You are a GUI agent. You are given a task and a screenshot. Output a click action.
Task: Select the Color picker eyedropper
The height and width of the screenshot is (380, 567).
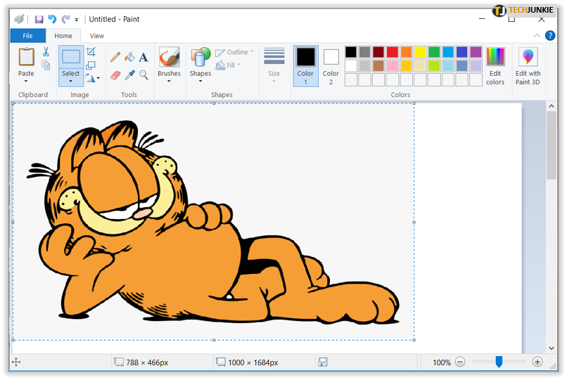(129, 75)
